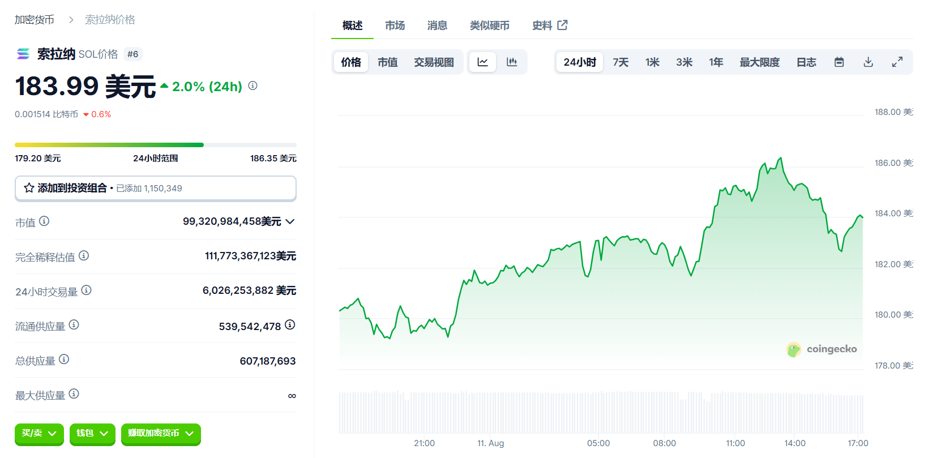Select the line chart icon
Screen dimensions: 933x458
(x=483, y=62)
